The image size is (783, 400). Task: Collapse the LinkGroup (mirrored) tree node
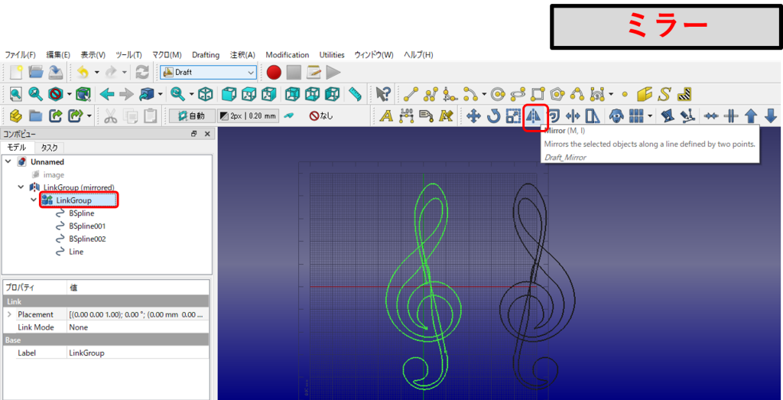(x=21, y=187)
